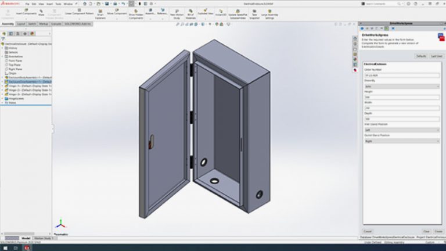Click Insert Components in the Assembly ribbon

(26, 12)
